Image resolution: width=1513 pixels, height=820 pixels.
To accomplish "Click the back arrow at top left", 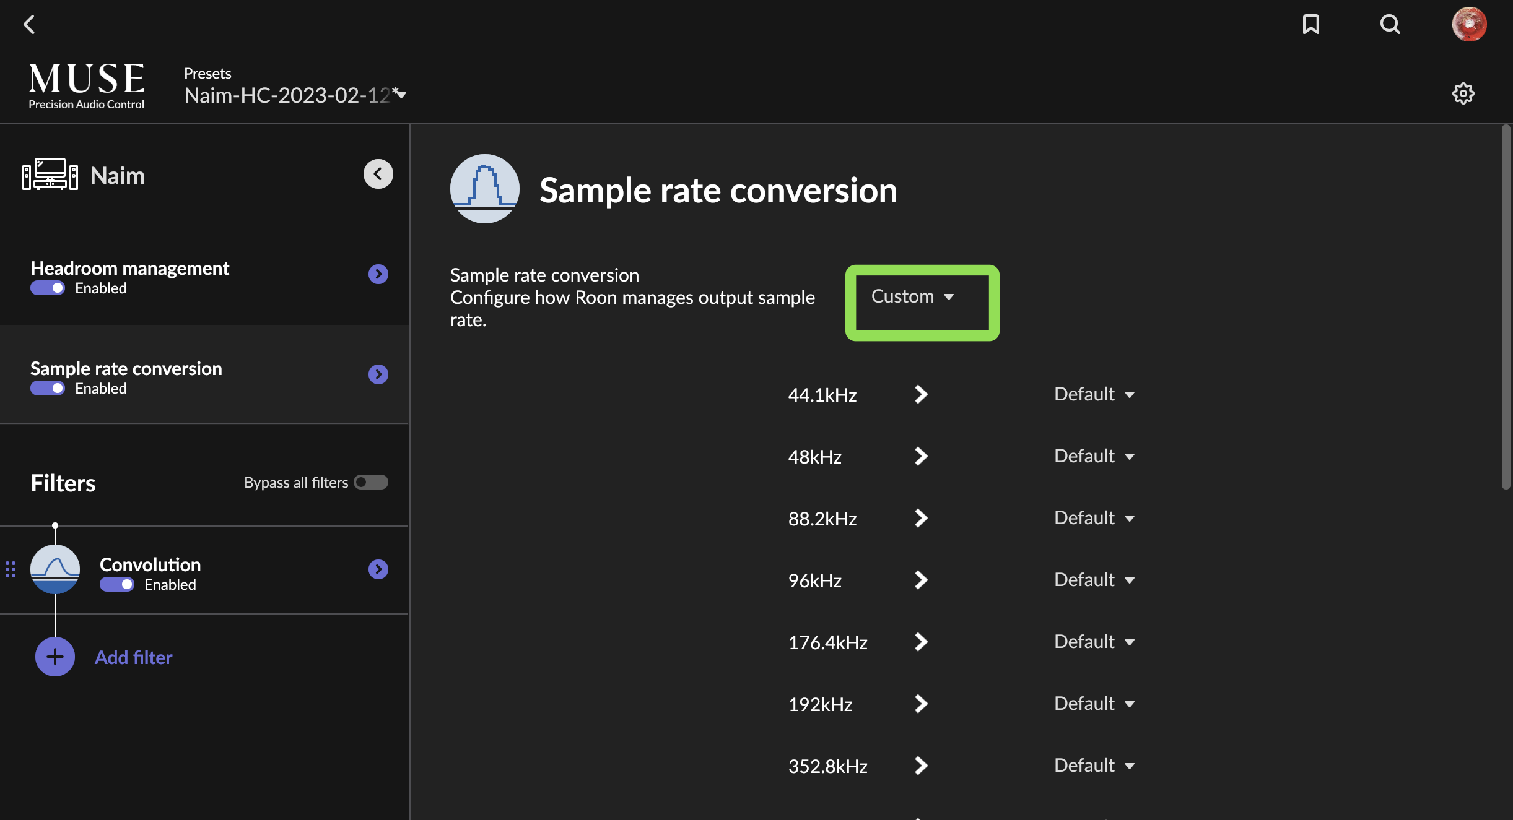I will 29,24.
